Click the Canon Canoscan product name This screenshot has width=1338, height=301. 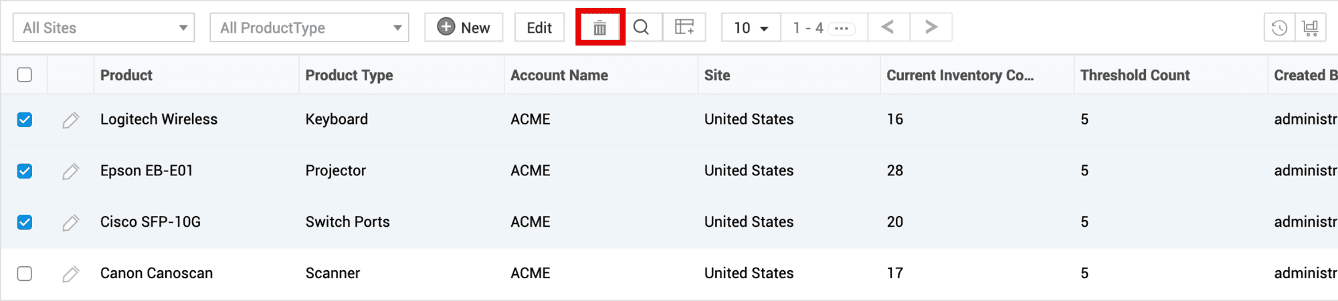157,273
